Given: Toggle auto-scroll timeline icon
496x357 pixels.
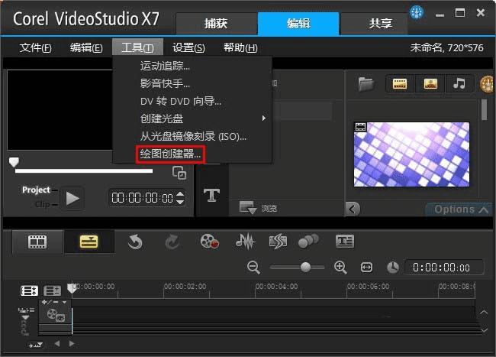Looking at the screenshot, I should coord(35,345).
